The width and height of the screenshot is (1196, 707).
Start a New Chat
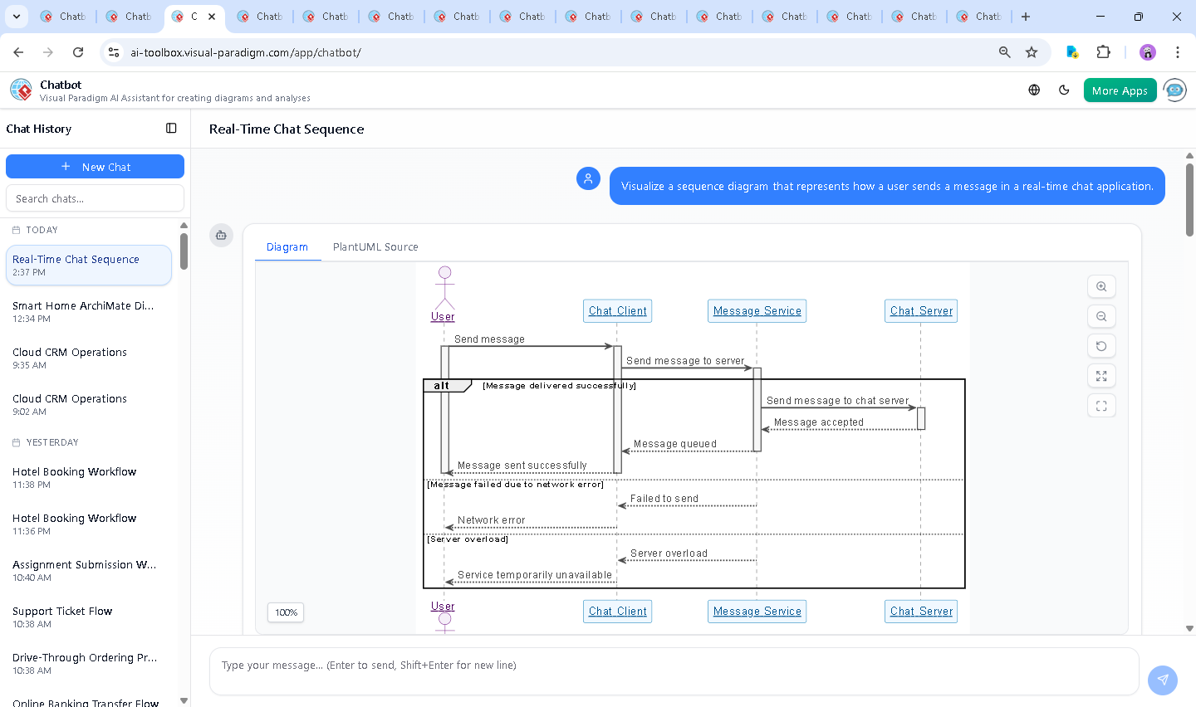(x=95, y=166)
